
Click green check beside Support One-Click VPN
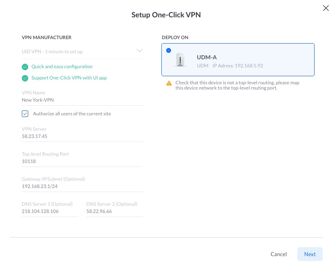25,78
